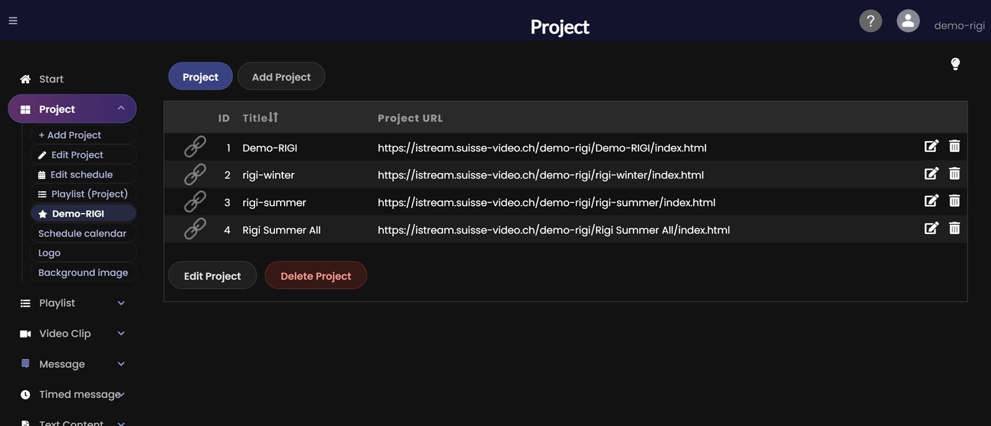This screenshot has height=426, width=991.
Task: Open Playlist (Project) submenu item
Action: (83, 194)
